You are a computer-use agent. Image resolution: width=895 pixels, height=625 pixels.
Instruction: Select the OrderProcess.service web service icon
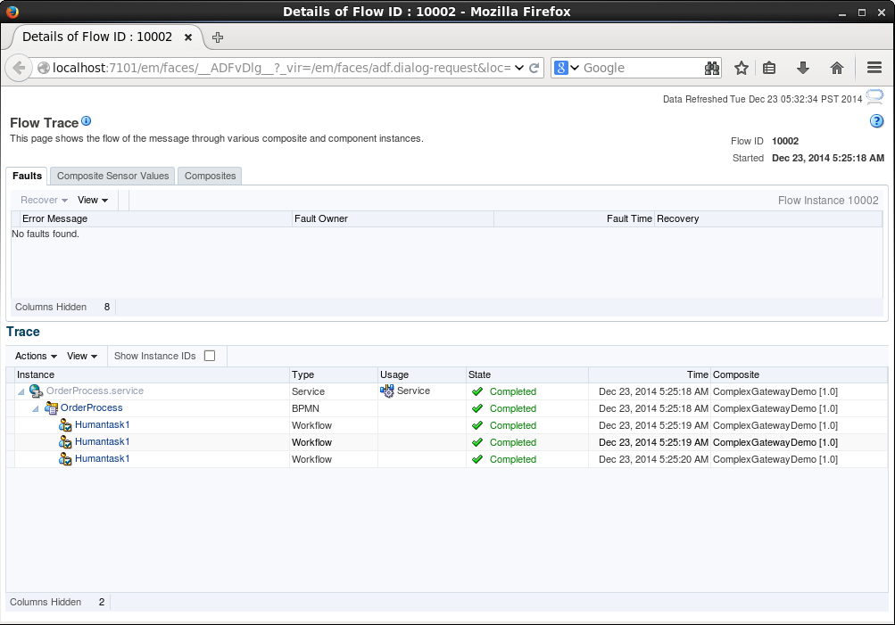pyautogui.click(x=36, y=391)
